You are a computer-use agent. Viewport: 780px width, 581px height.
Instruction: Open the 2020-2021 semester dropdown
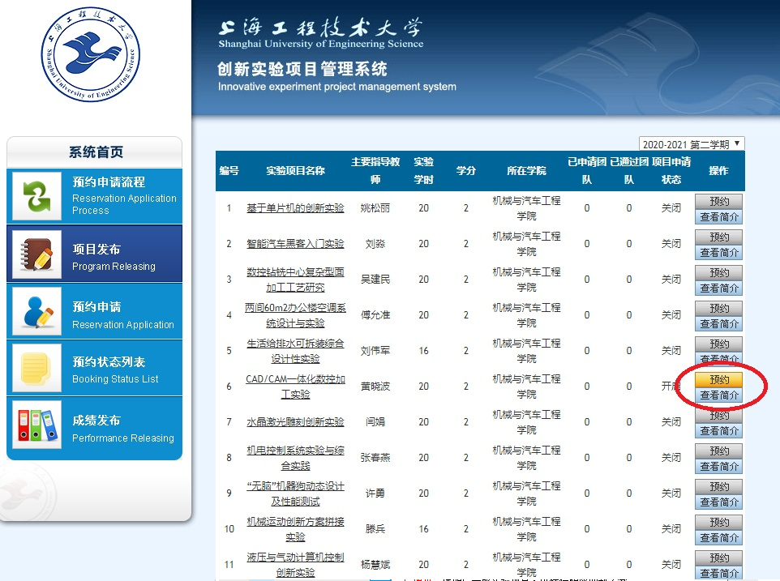tap(691, 144)
